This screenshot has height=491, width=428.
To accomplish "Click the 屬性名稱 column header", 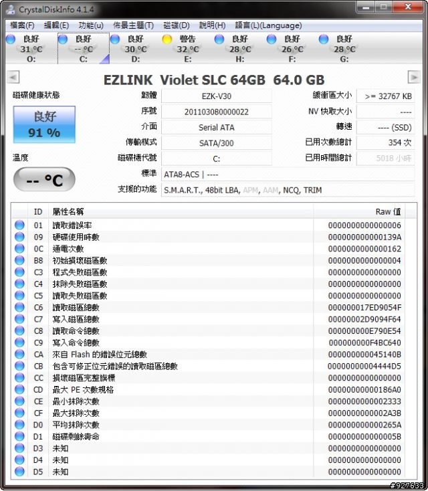I will (181, 211).
